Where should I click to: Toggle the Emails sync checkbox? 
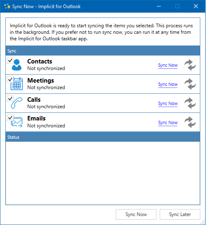coord(10,118)
